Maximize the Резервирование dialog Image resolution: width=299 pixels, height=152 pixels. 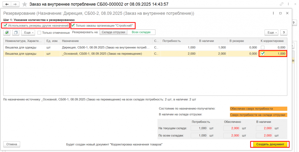(x=280, y=13)
